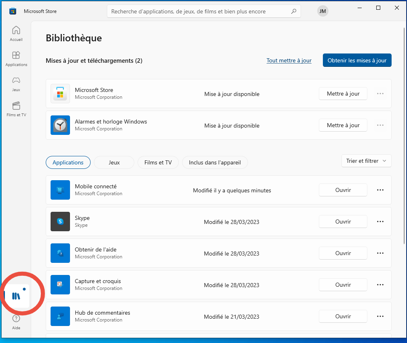Switch to Inclus dans l'appareil tab

pos(215,162)
